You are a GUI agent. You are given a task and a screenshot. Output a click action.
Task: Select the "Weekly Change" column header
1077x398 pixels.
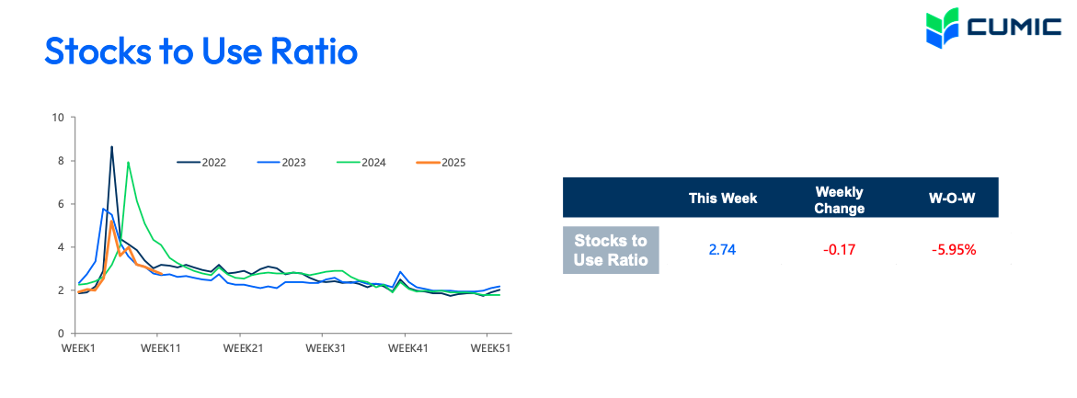[x=839, y=199]
